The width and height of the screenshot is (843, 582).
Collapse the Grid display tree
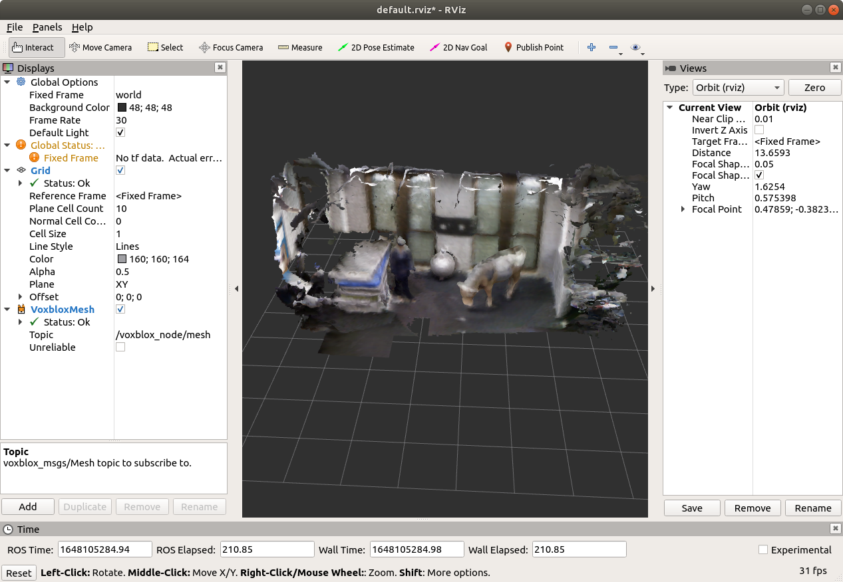(x=7, y=170)
